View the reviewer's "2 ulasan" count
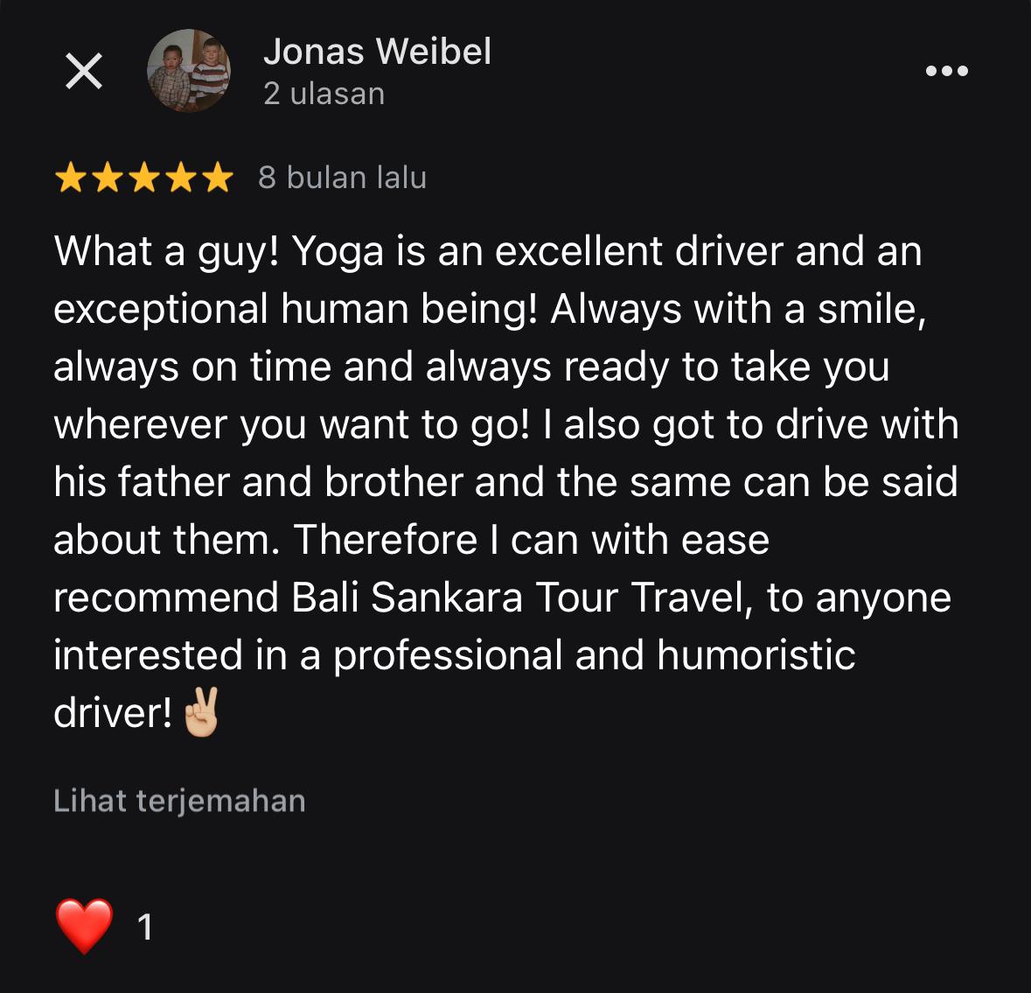The height and width of the screenshot is (993, 1031). (x=324, y=94)
